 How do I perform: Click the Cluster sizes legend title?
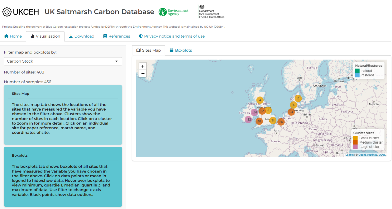click(364, 133)
